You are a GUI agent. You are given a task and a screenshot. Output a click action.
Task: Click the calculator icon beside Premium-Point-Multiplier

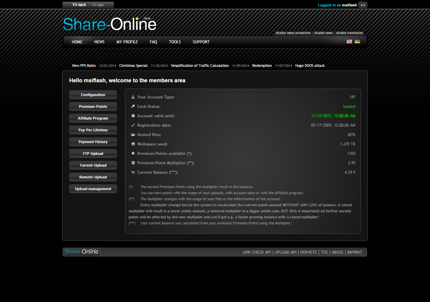point(133,163)
